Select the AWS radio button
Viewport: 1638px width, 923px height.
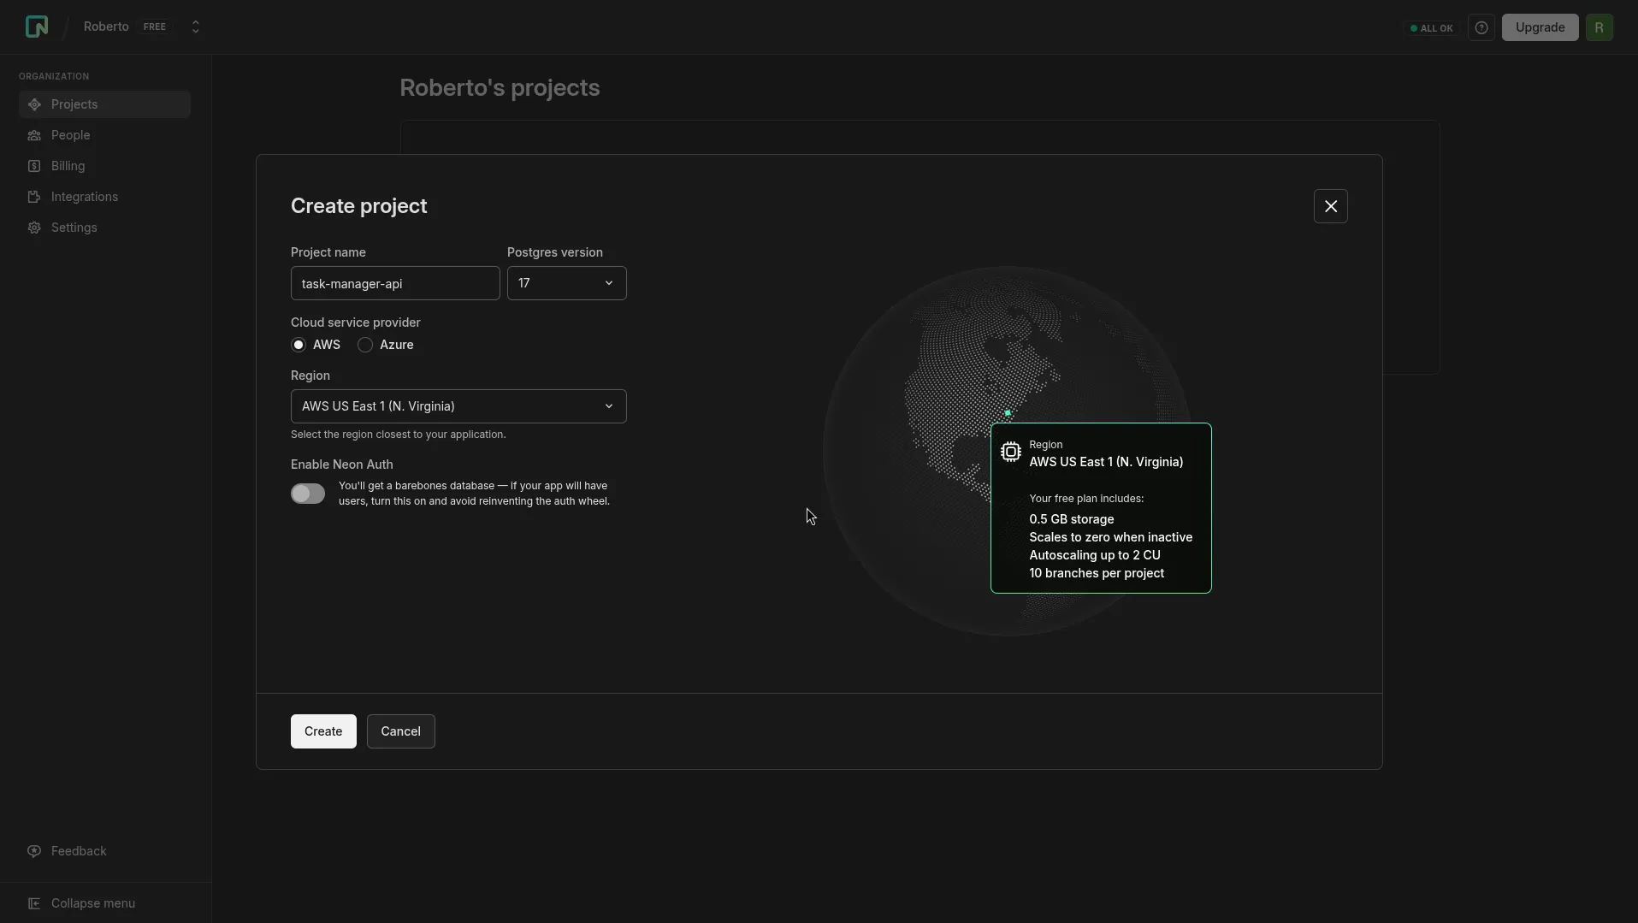click(x=299, y=345)
